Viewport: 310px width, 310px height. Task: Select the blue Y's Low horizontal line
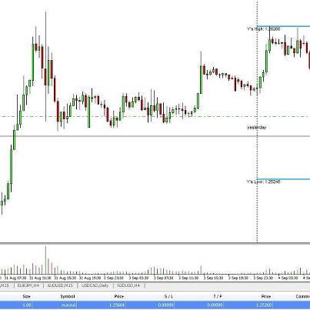coord(284,179)
